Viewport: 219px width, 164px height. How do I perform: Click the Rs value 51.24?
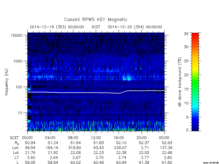(53, 143)
